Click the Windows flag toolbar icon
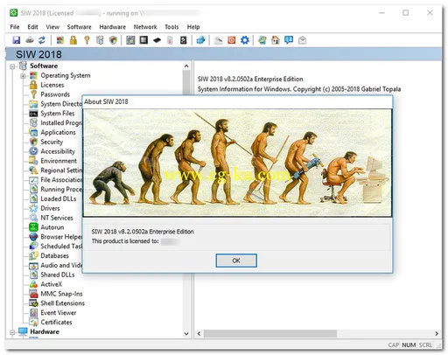The height and width of the screenshot is (355, 448). [60, 40]
